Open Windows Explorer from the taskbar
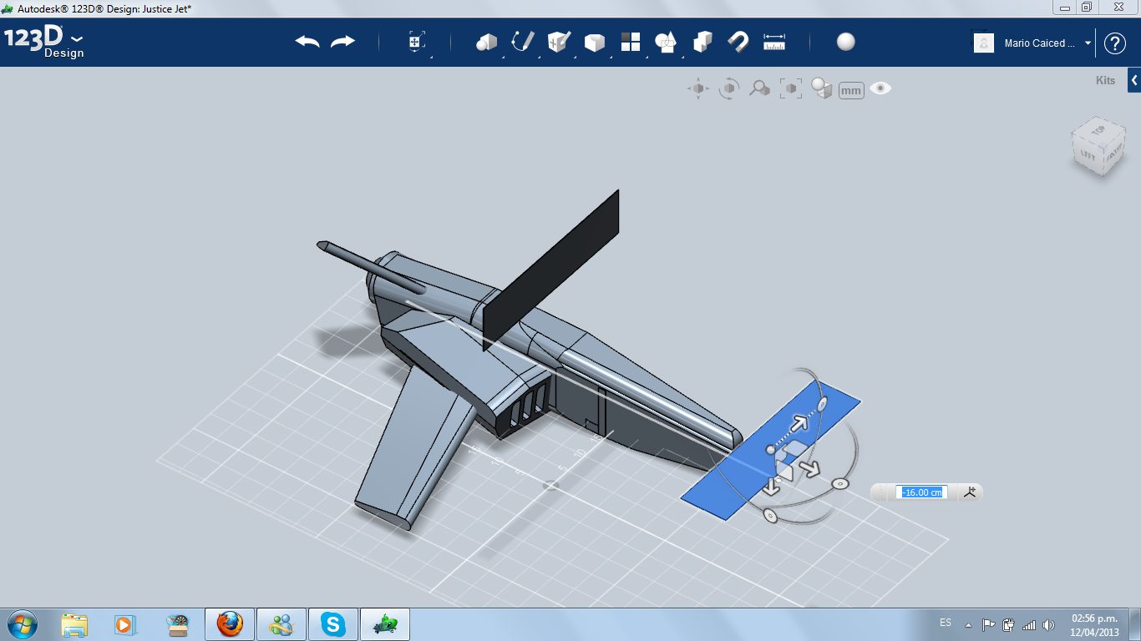1141x641 pixels. 74,624
